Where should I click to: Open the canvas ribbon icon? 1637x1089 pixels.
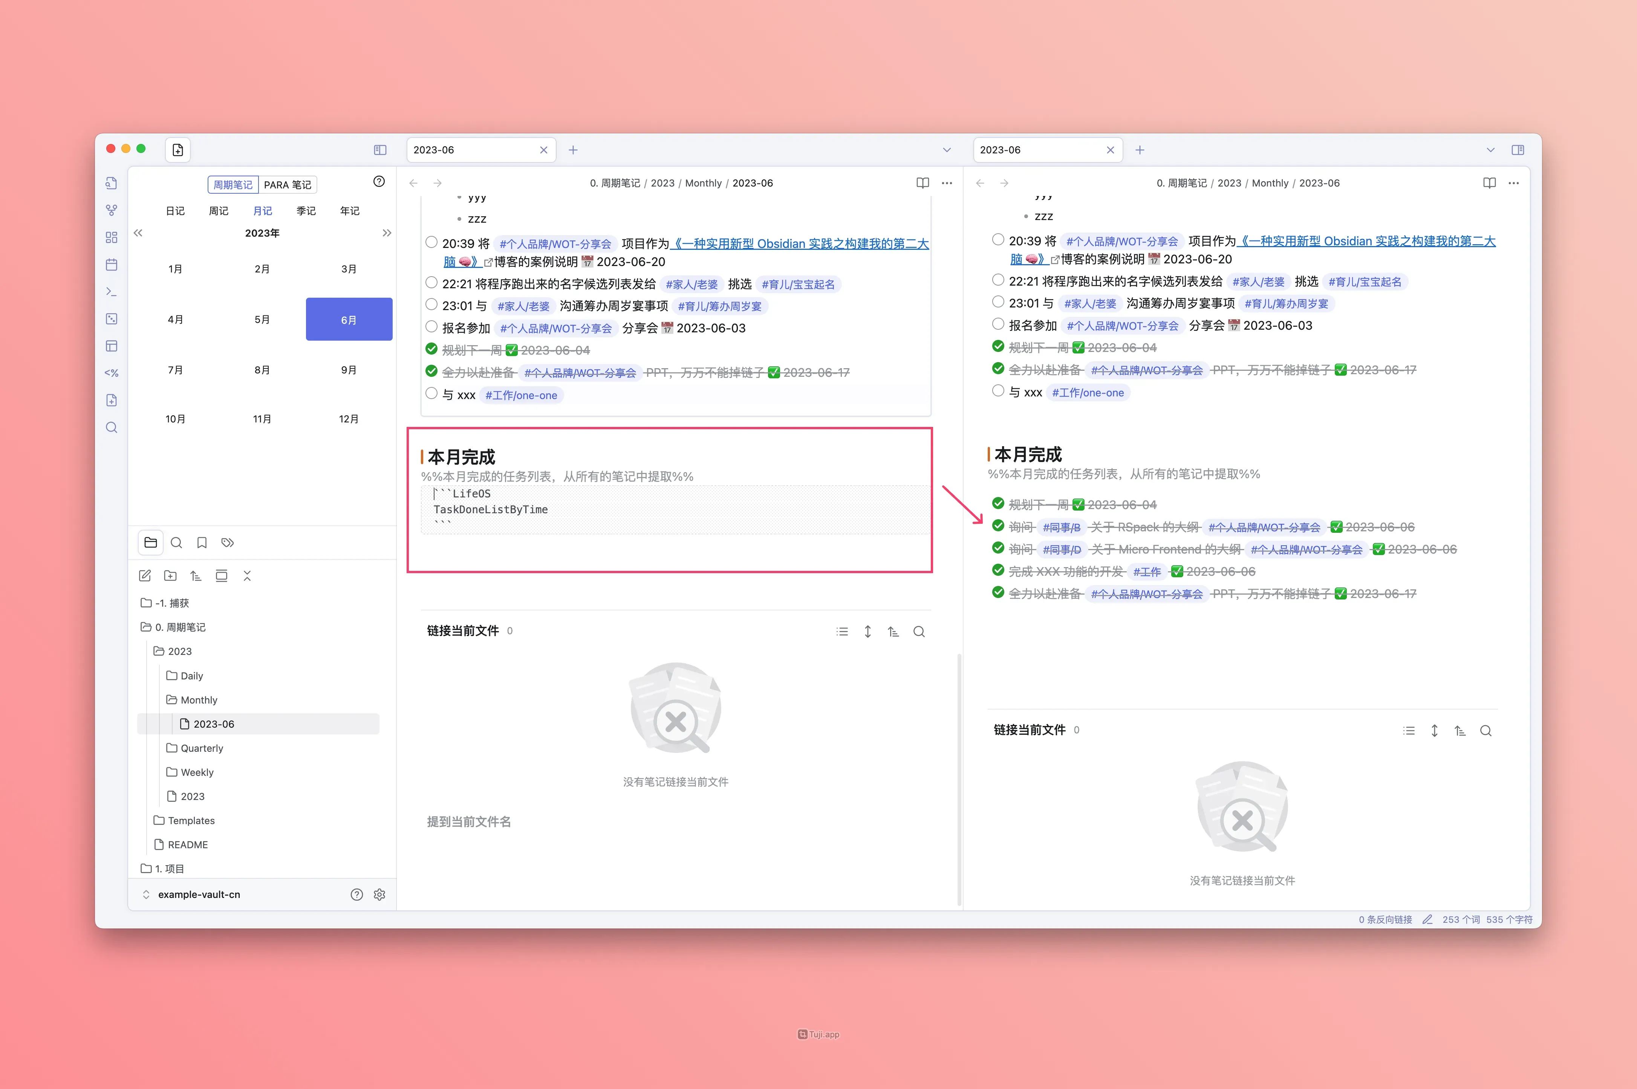click(111, 237)
